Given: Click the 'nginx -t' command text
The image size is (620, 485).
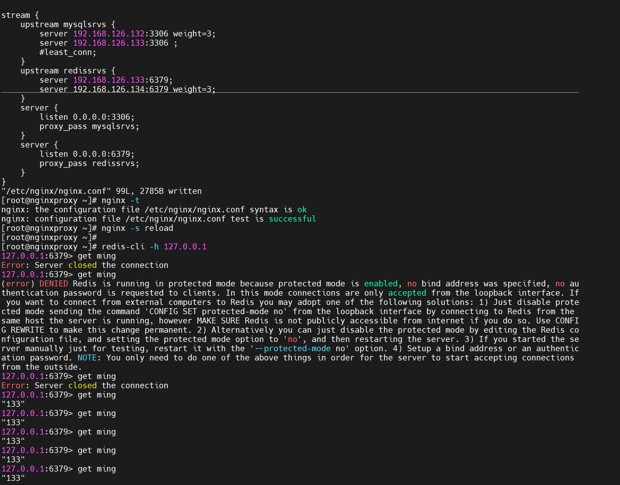Looking at the screenshot, I should pyautogui.click(x=120, y=200).
